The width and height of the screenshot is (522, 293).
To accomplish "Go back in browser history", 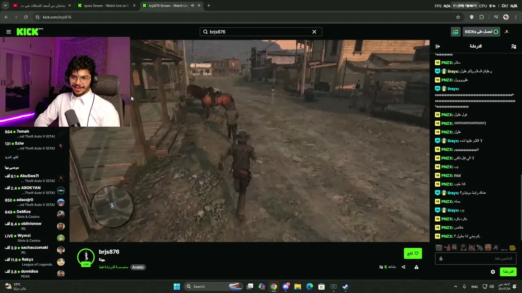I will click(x=6, y=17).
